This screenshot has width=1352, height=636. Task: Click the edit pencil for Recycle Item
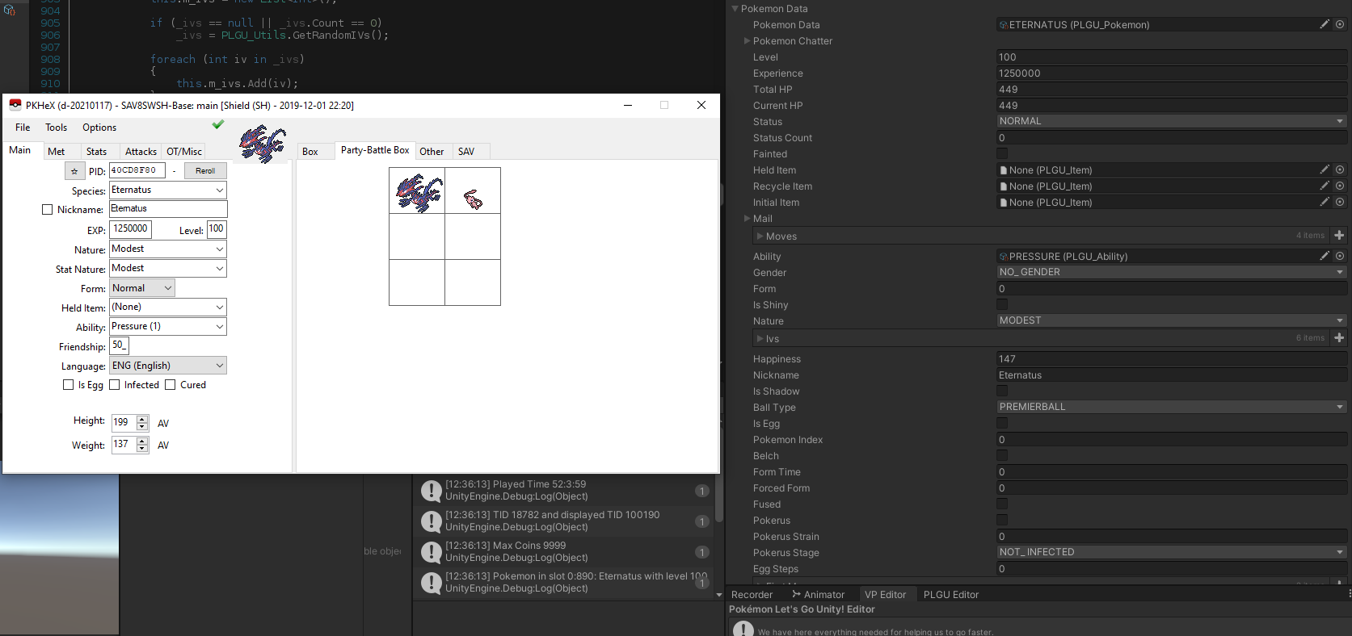coord(1324,186)
